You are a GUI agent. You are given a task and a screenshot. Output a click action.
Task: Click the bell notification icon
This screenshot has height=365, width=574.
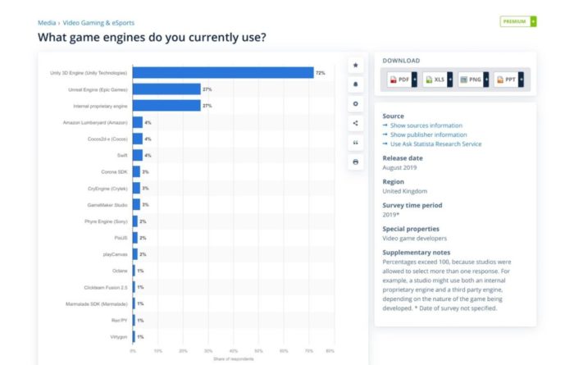[355, 84]
